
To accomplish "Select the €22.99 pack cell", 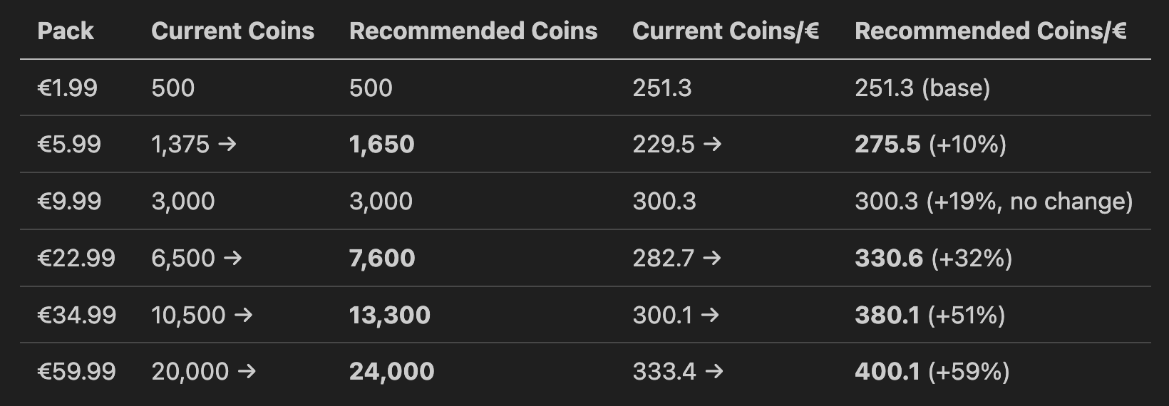I will pyautogui.click(x=76, y=258).
